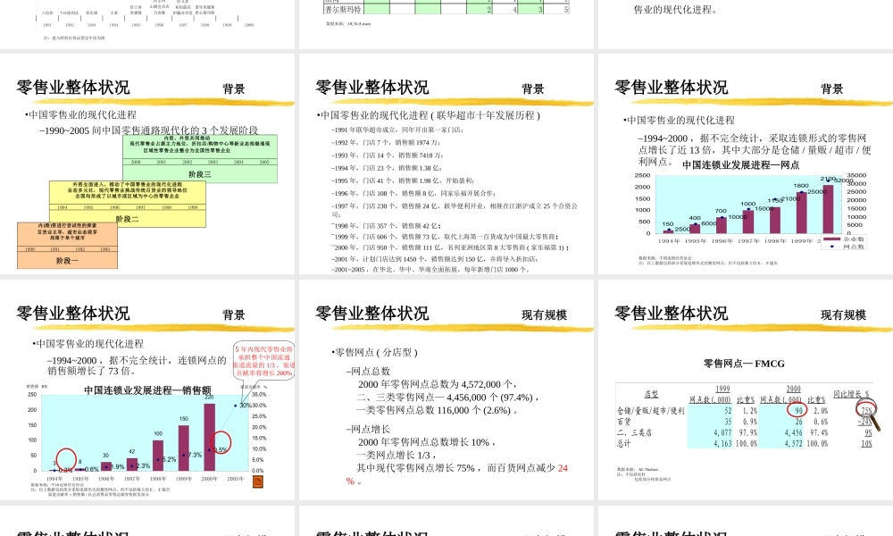Click the 30% trend line marker on the sales chart
Screen dimensions: 893x536
pyautogui.click(x=236, y=404)
